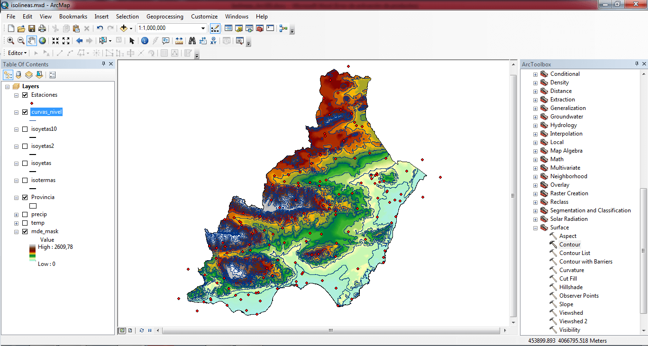
Task: Activate the Identify tool
Action: pos(145,41)
